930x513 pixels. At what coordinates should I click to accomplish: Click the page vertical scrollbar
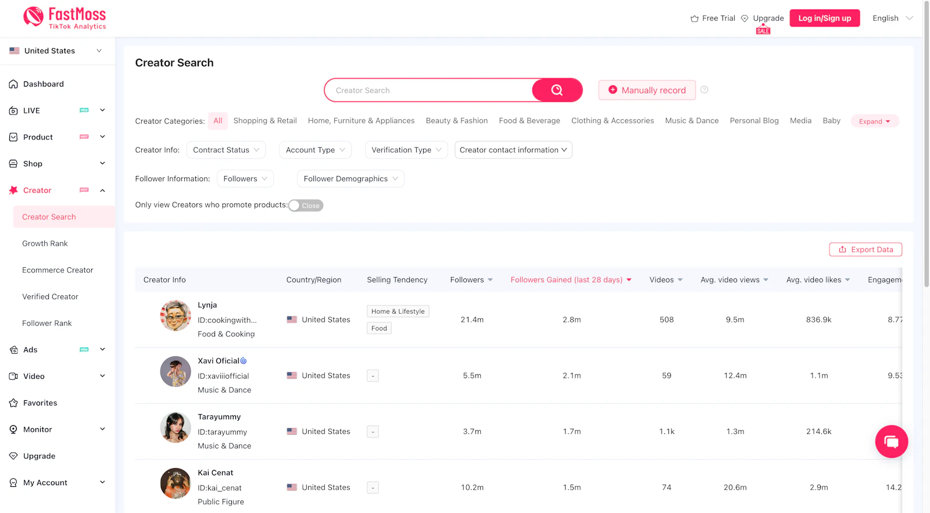pyautogui.click(x=926, y=145)
